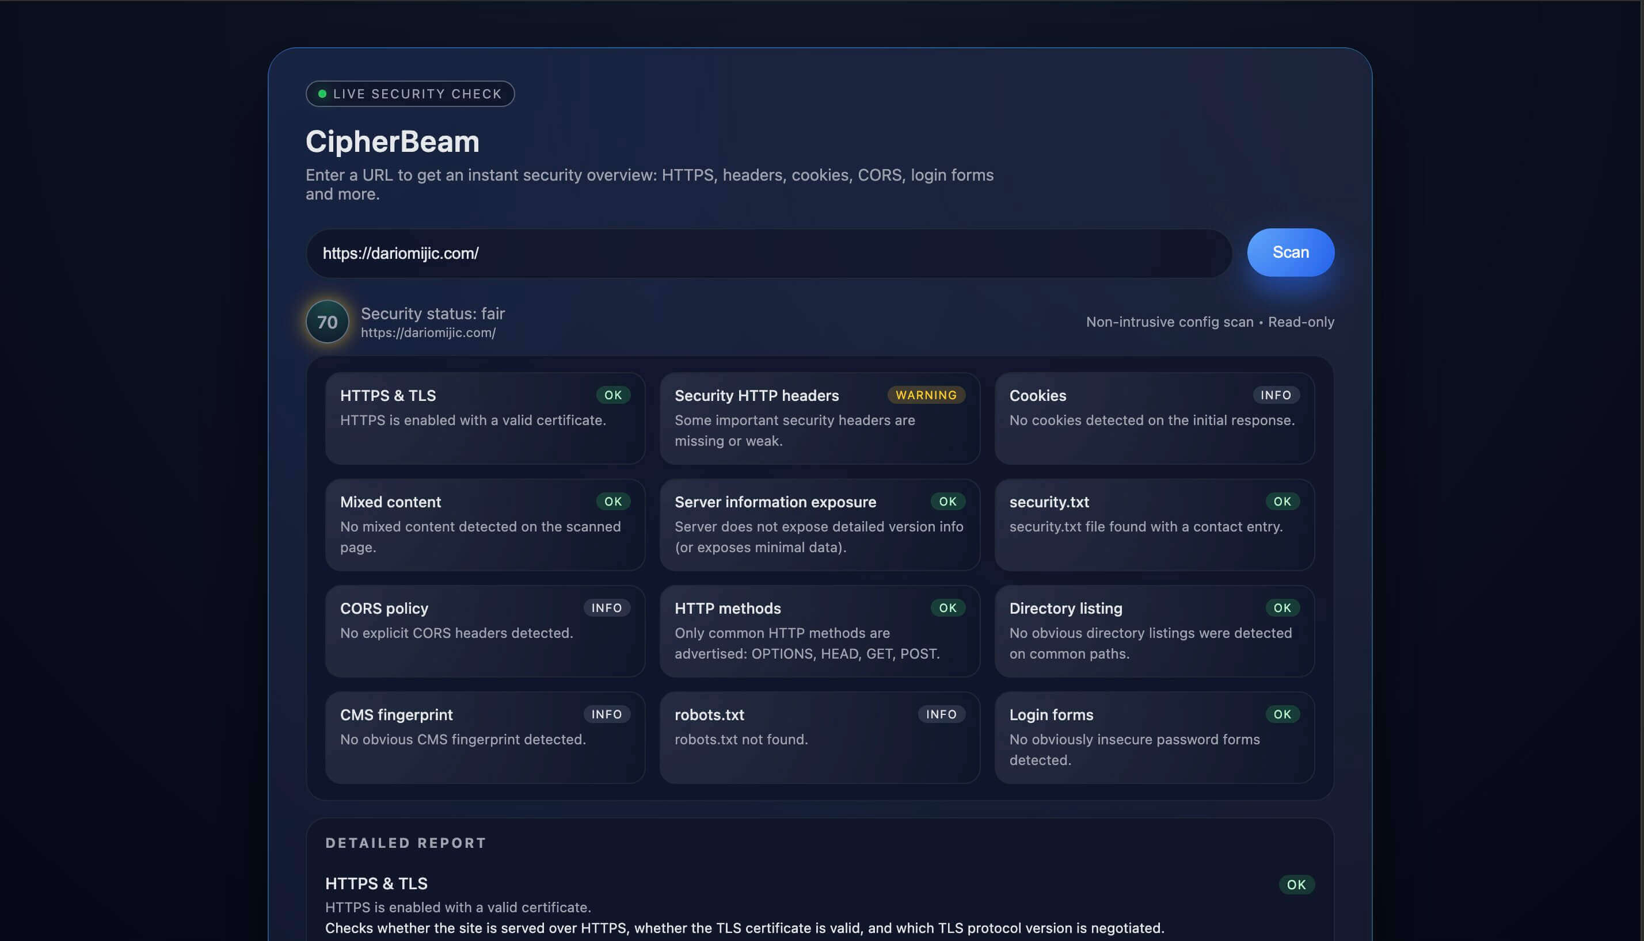Image resolution: width=1644 pixels, height=941 pixels.
Task: Select the security.txt result card
Action: pos(1154,524)
